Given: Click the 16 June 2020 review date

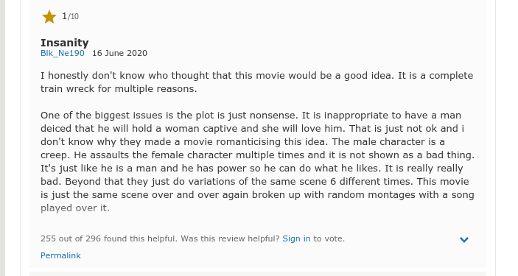Looking at the screenshot, I should tap(119, 53).
